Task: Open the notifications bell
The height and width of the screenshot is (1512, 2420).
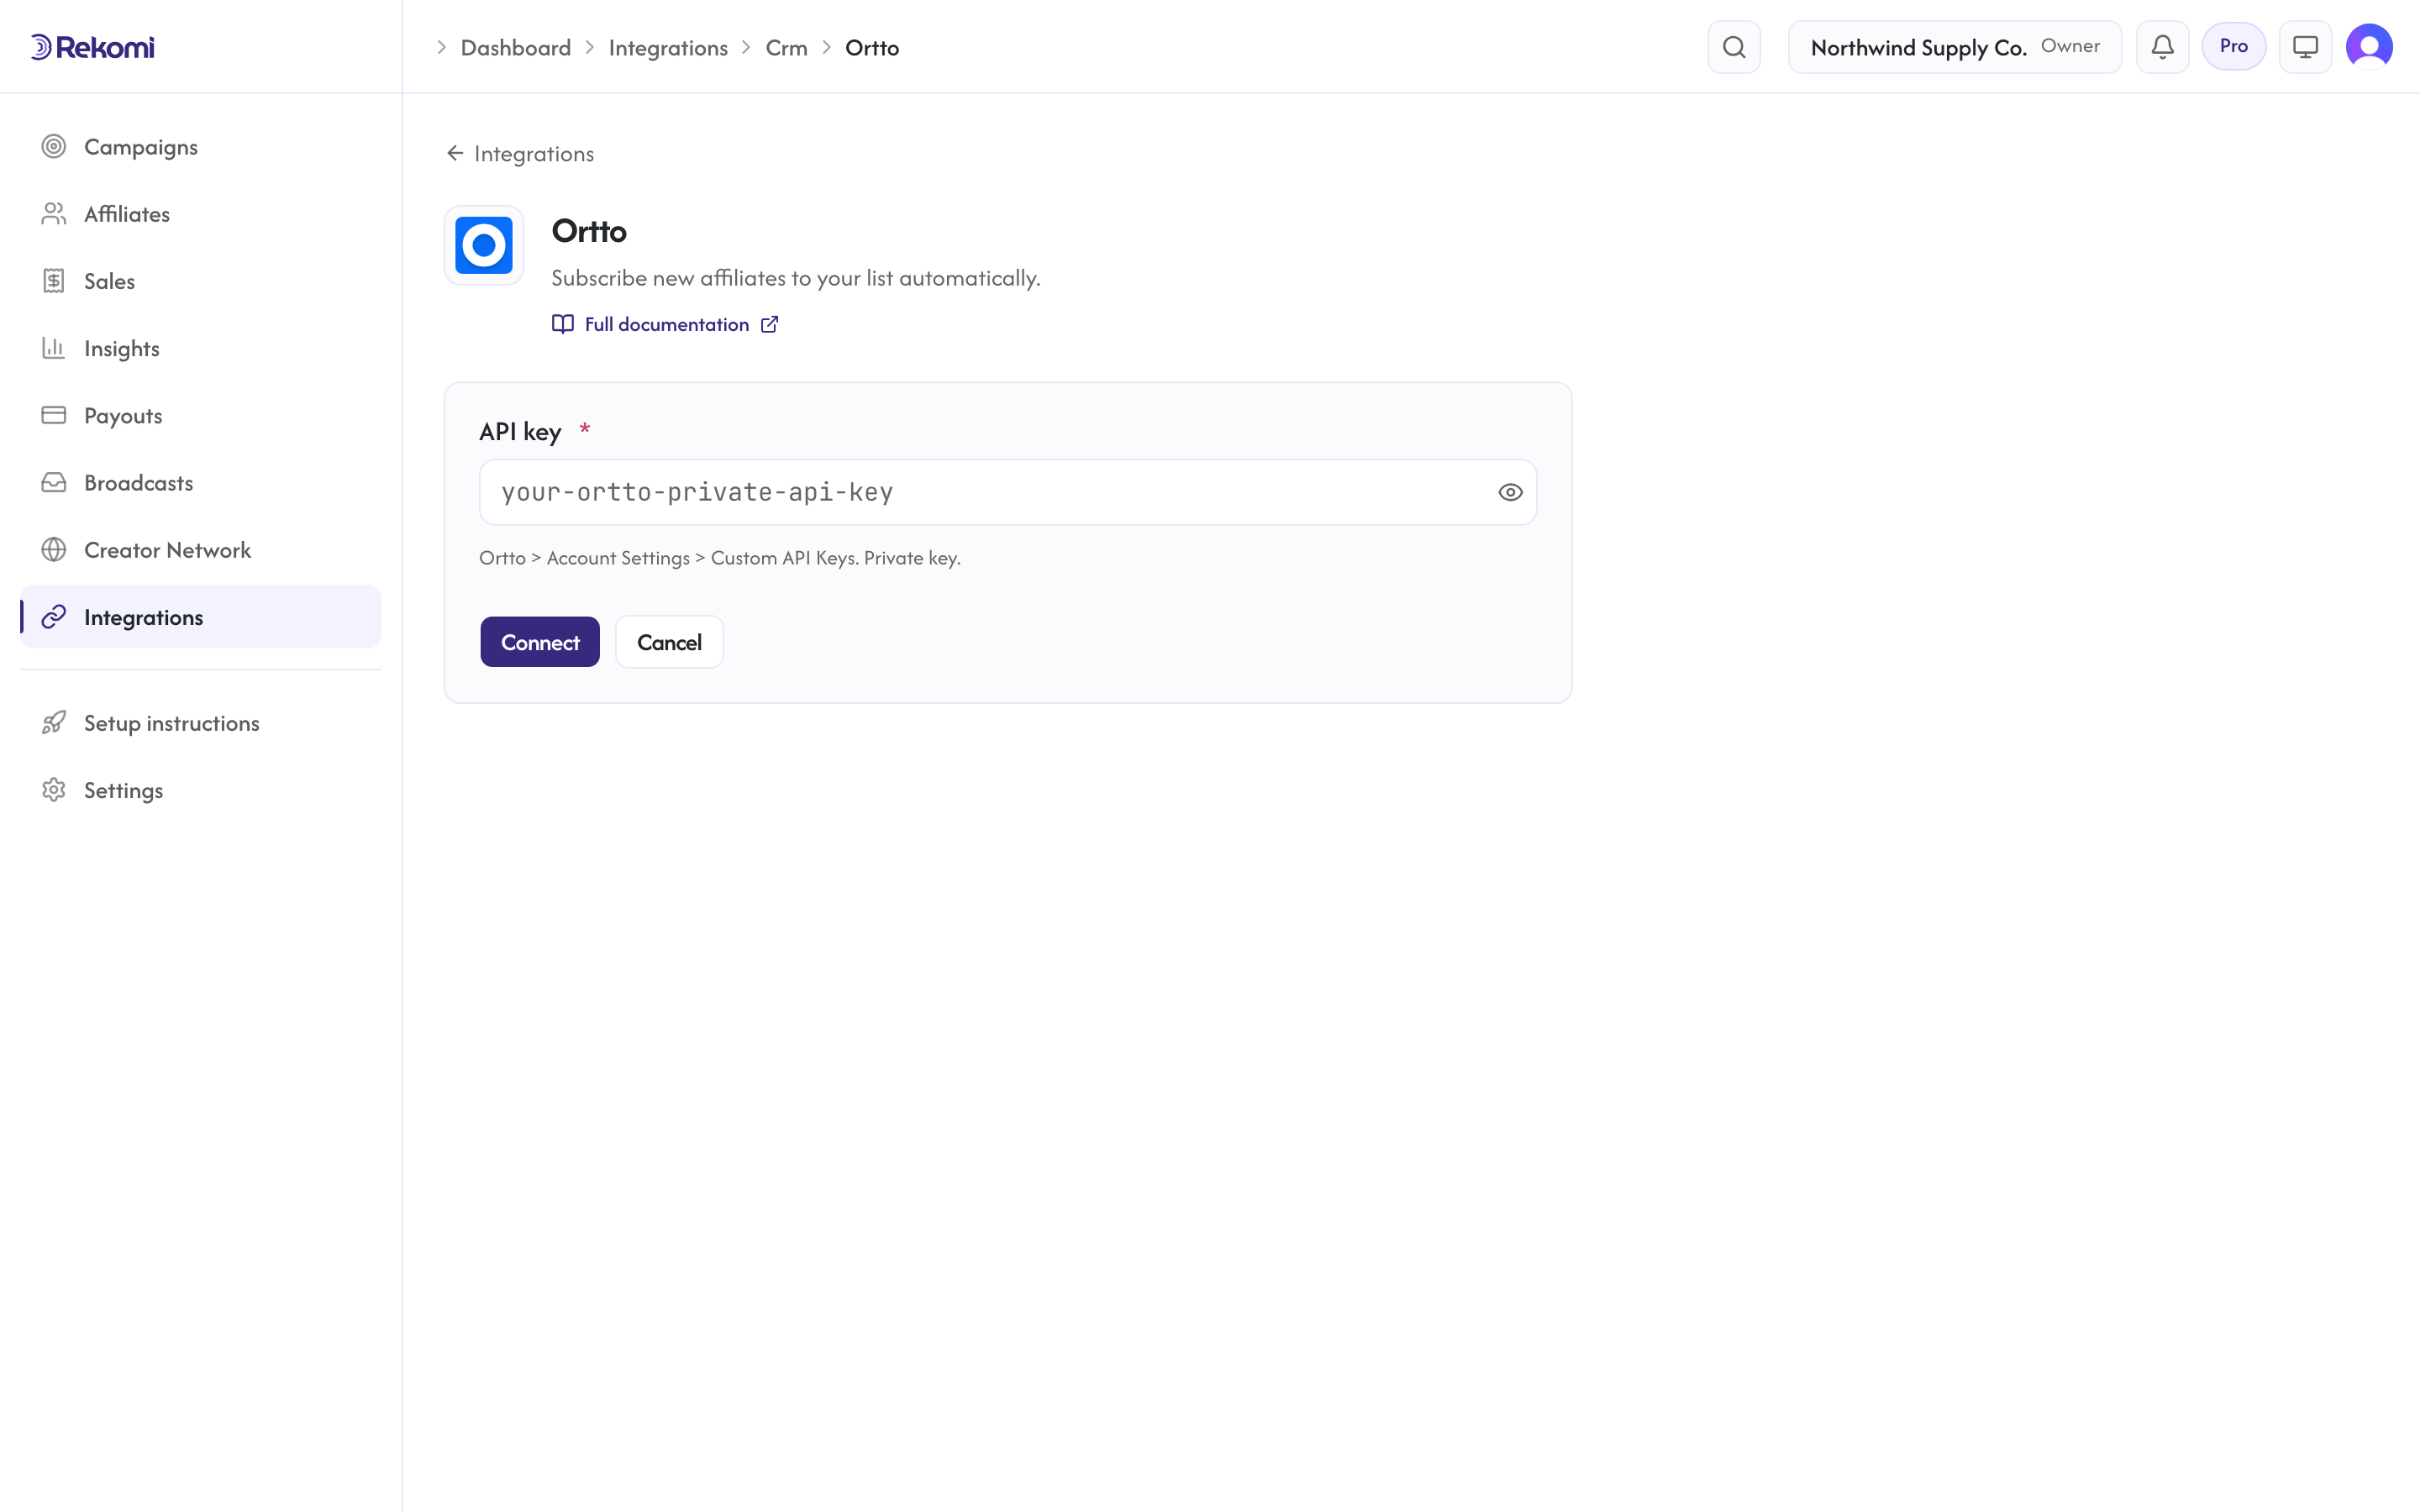Action: tap(2162, 47)
